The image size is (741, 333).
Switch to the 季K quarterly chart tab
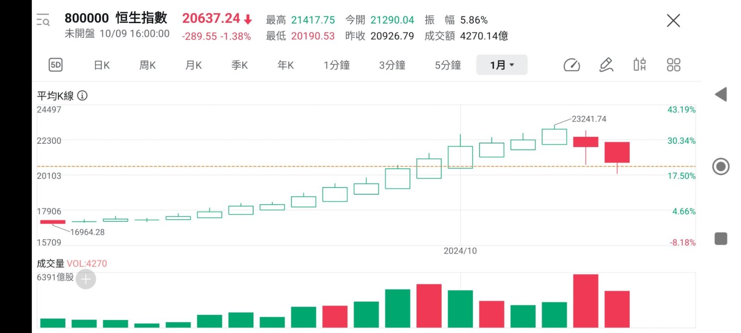pos(239,65)
